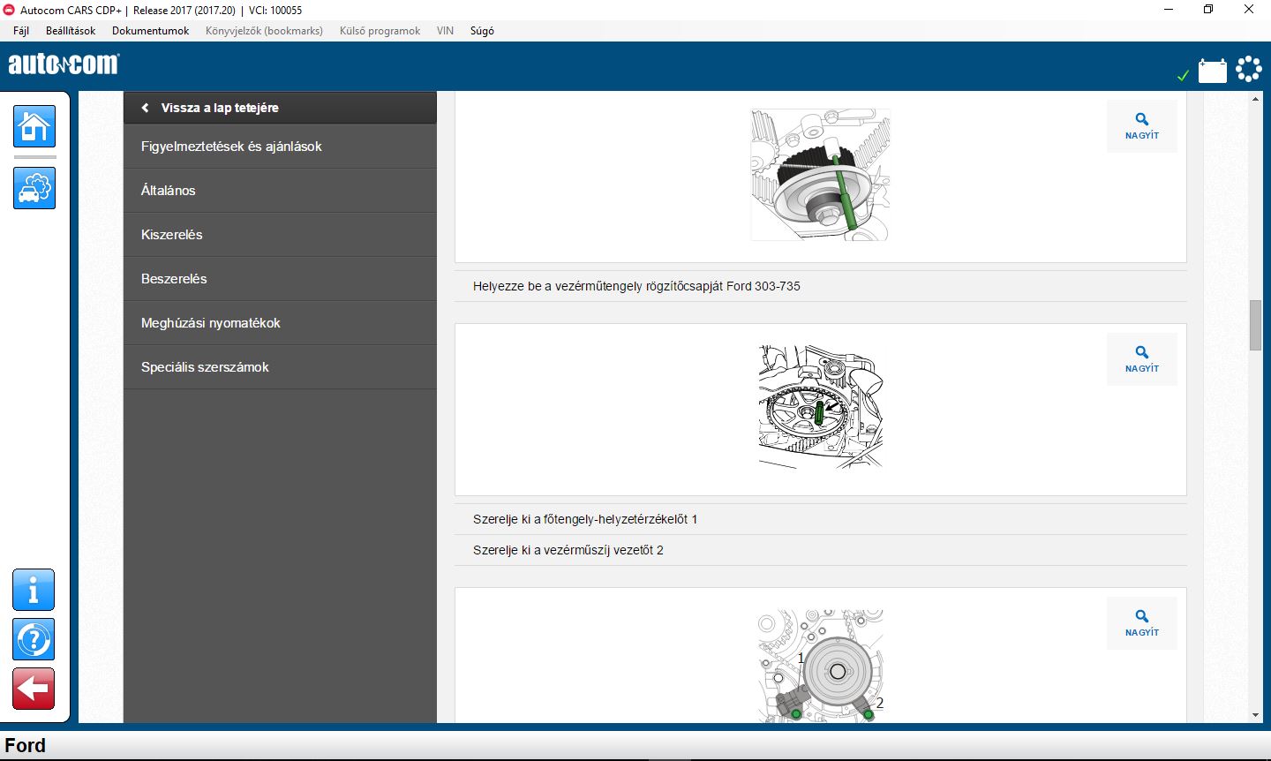Click NAGYÍT on the flywheel pin diagram
The height and width of the screenshot is (761, 1271).
coord(1141,359)
